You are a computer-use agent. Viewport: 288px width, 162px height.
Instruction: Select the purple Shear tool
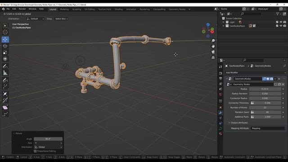point(5,108)
